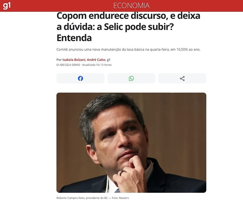The width and height of the screenshot is (243, 202).
Task: Click '10,50% ao ano' in subtitle
Action: tap(188, 49)
